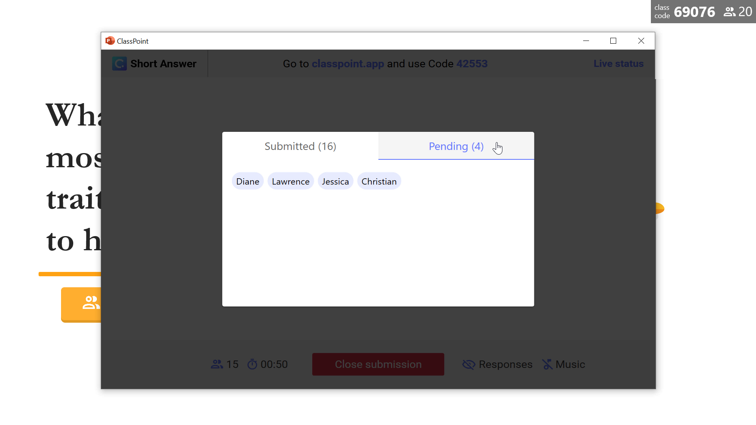Click the participants icon top-right corner
The width and height of the screenshot is (756, 425).
[730, 11]
